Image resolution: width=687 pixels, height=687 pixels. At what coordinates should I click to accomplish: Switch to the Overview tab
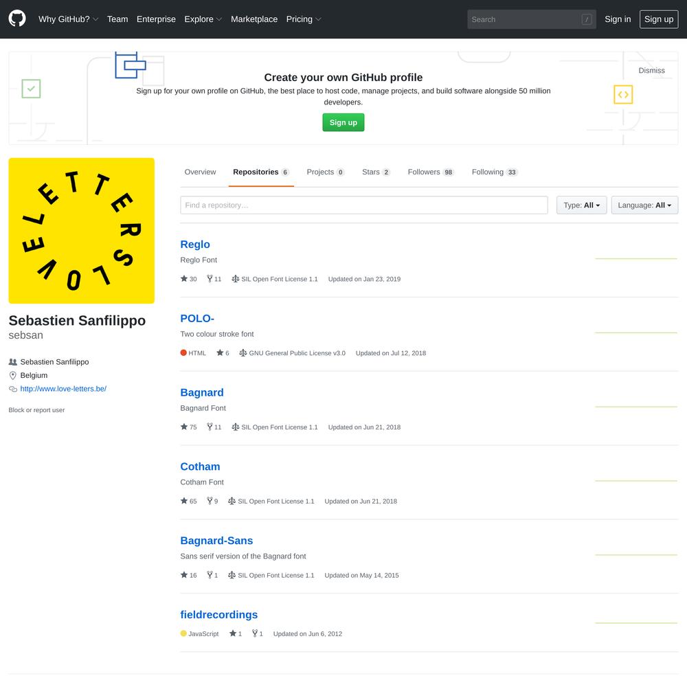pyautogui.click(x=200, y=172)
